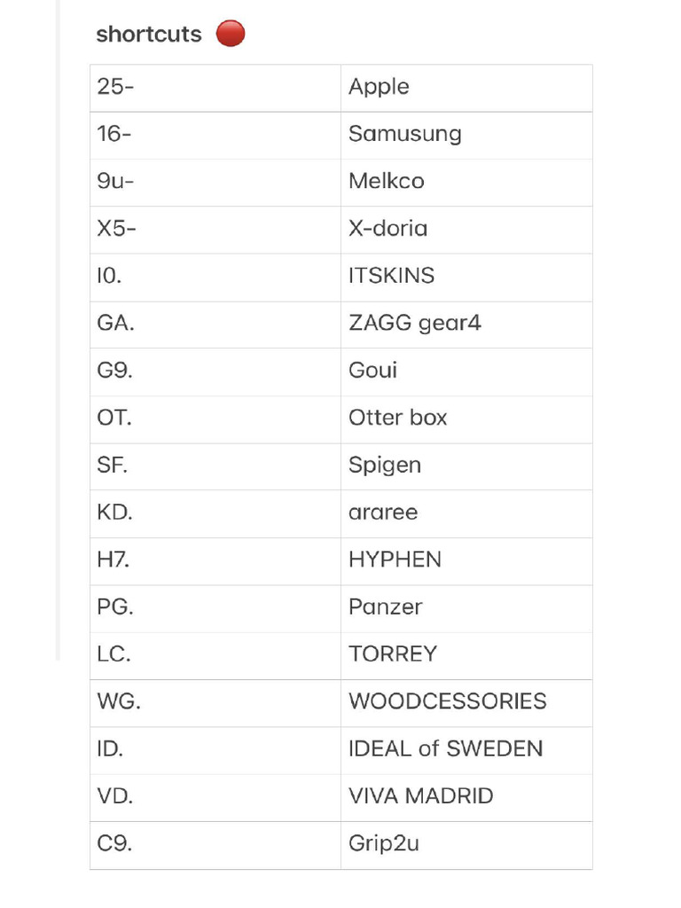The image size is (681, 908).
Task: Click the HYPHEN cell
Action: 466,561
